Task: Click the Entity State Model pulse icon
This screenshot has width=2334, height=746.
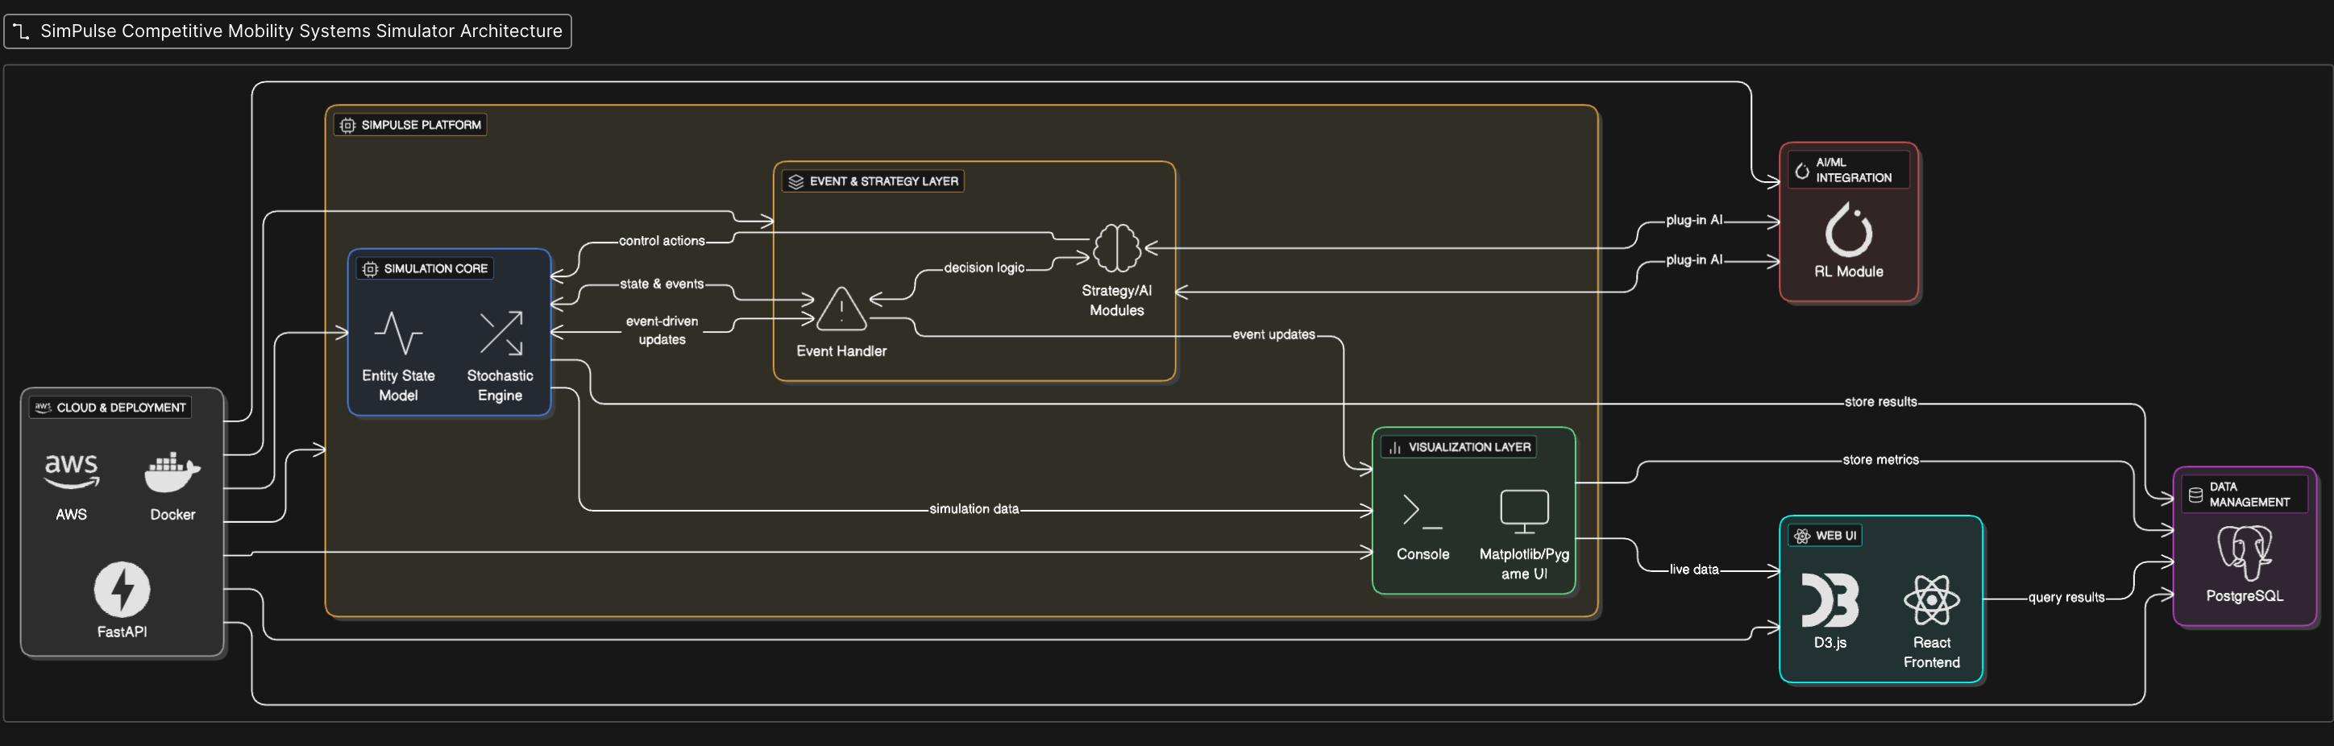Action: 398,334
